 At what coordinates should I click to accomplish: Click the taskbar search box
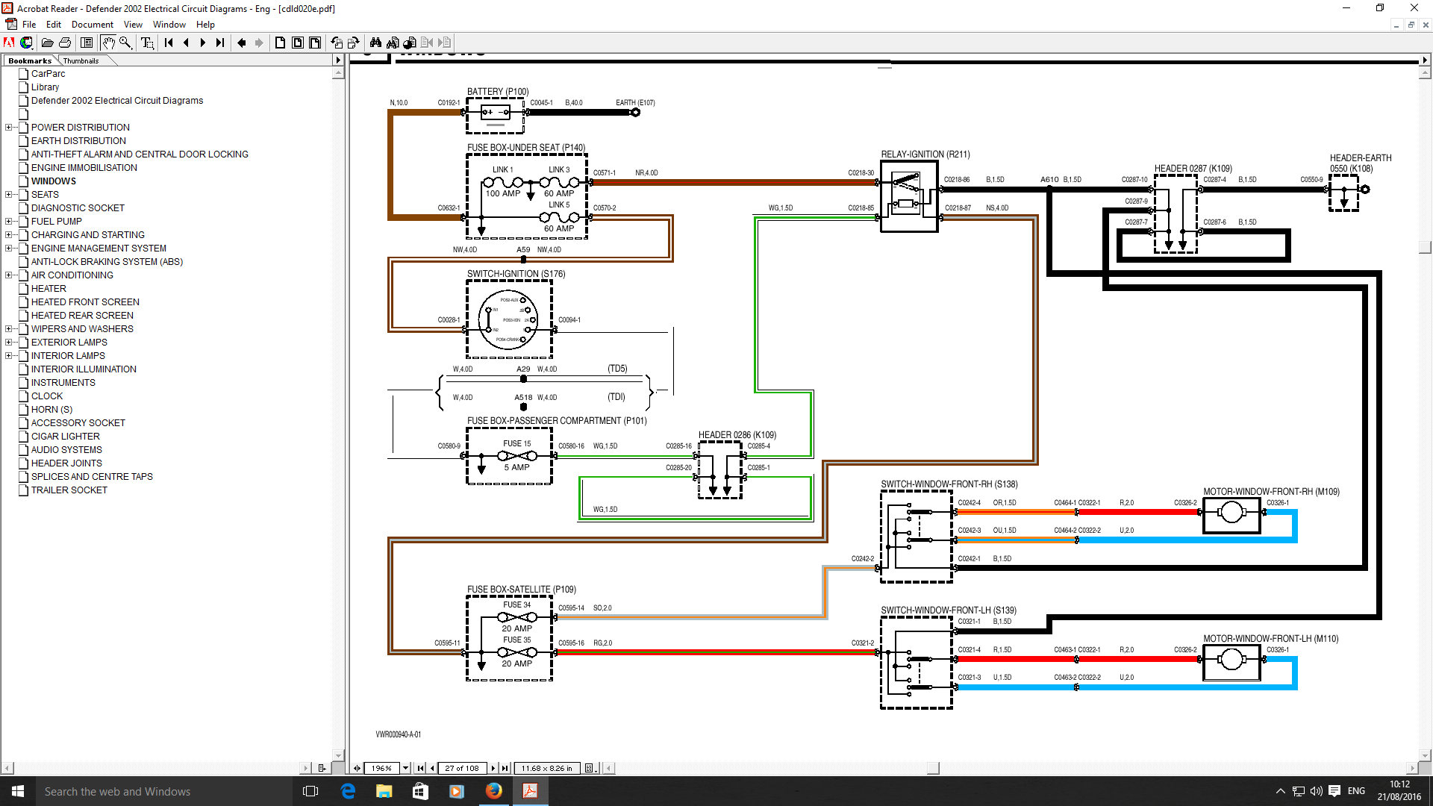pyautogui.click(x=164, y=791)
